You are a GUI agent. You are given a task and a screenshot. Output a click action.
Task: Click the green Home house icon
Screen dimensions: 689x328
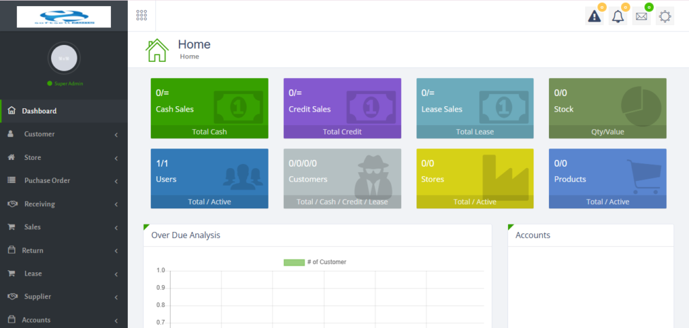(x=157, y=50)
